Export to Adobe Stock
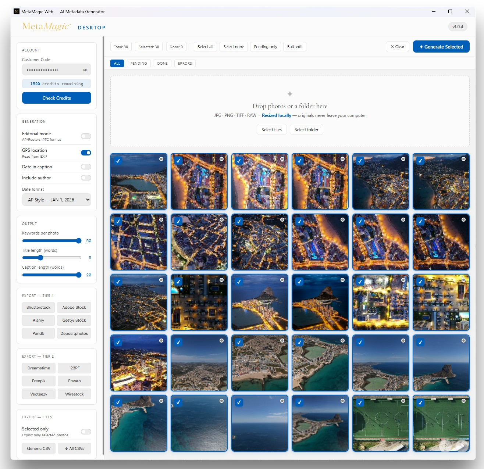The width and height of the screenshot is (484, 469). [x=74, y=308]
